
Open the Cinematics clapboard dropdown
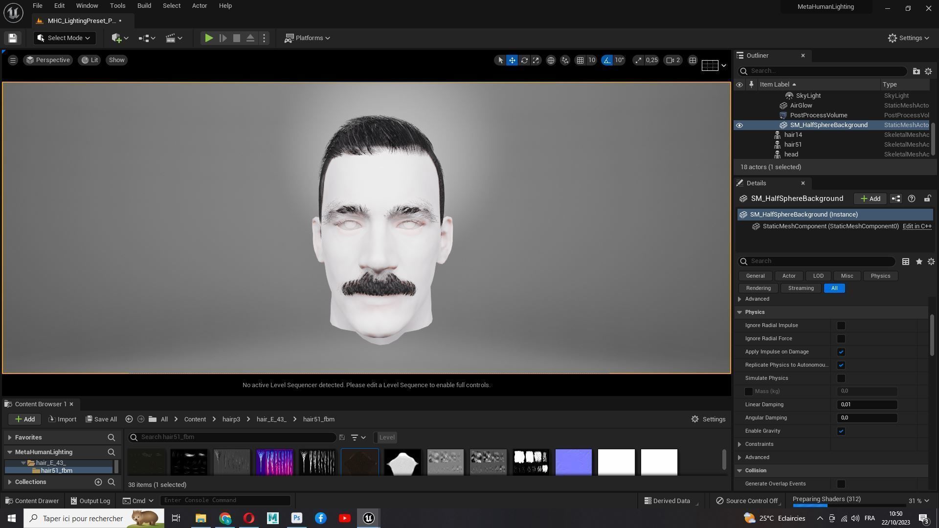click(174, 38)
